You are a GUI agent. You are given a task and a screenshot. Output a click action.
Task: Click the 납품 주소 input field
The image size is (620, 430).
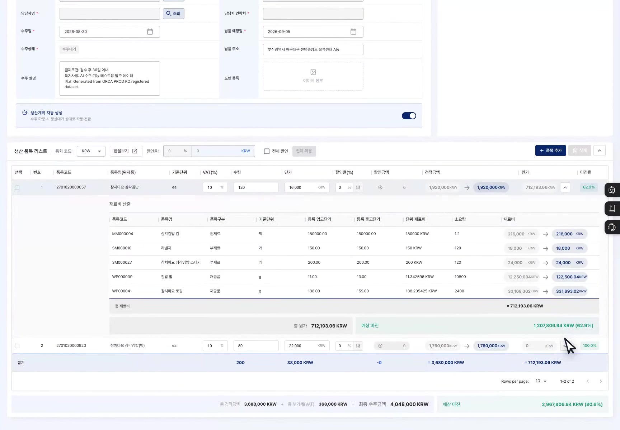(313, 49)
